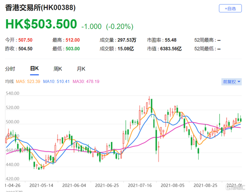The width and height of the screenshot is (247, 192).
Task: Click the 52周最高 label
Action: [x=204, y=40]
